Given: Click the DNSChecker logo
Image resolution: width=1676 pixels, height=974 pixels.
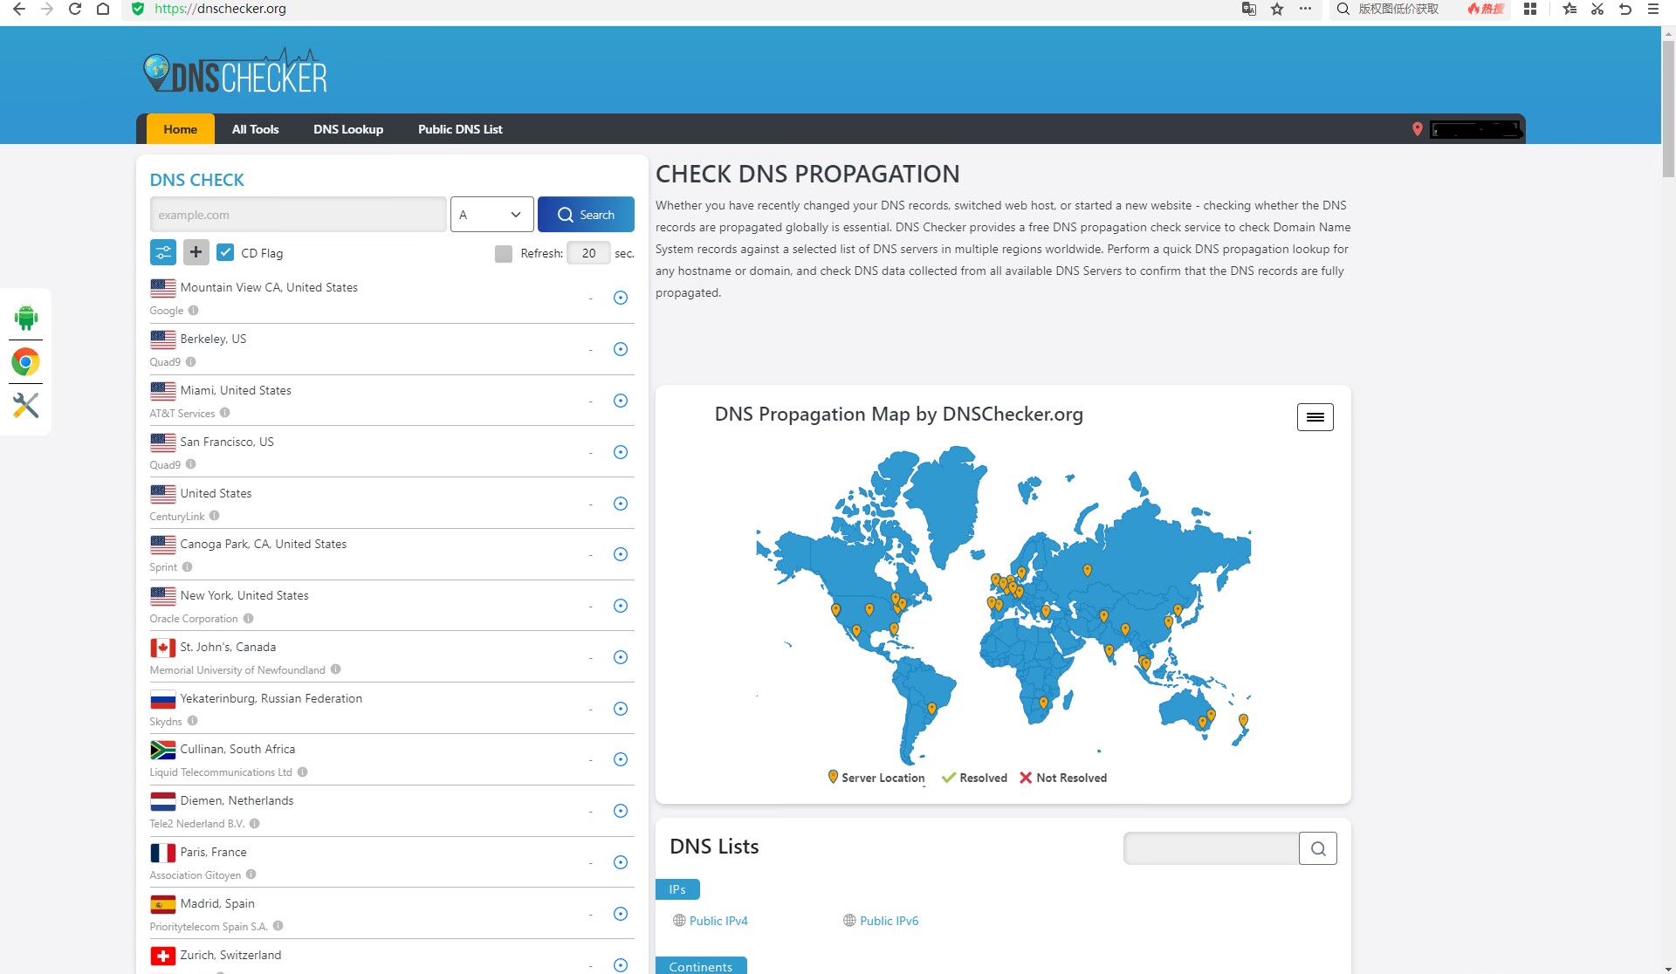Looking at the screenshot, I should click(235, 72).
